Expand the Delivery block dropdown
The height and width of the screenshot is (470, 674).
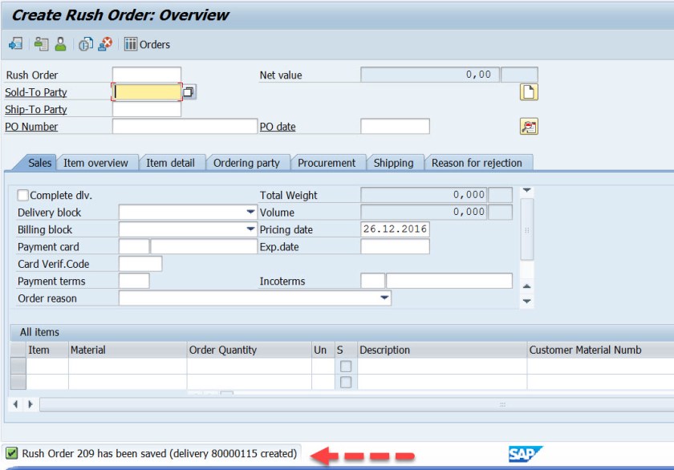(250, 213)
